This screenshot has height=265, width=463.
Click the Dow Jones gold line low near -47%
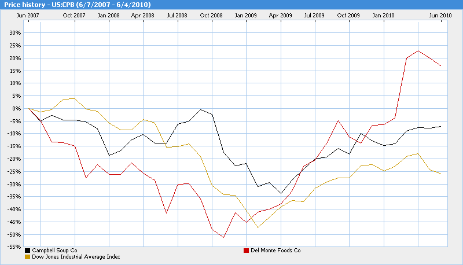(x=258, y=227)
